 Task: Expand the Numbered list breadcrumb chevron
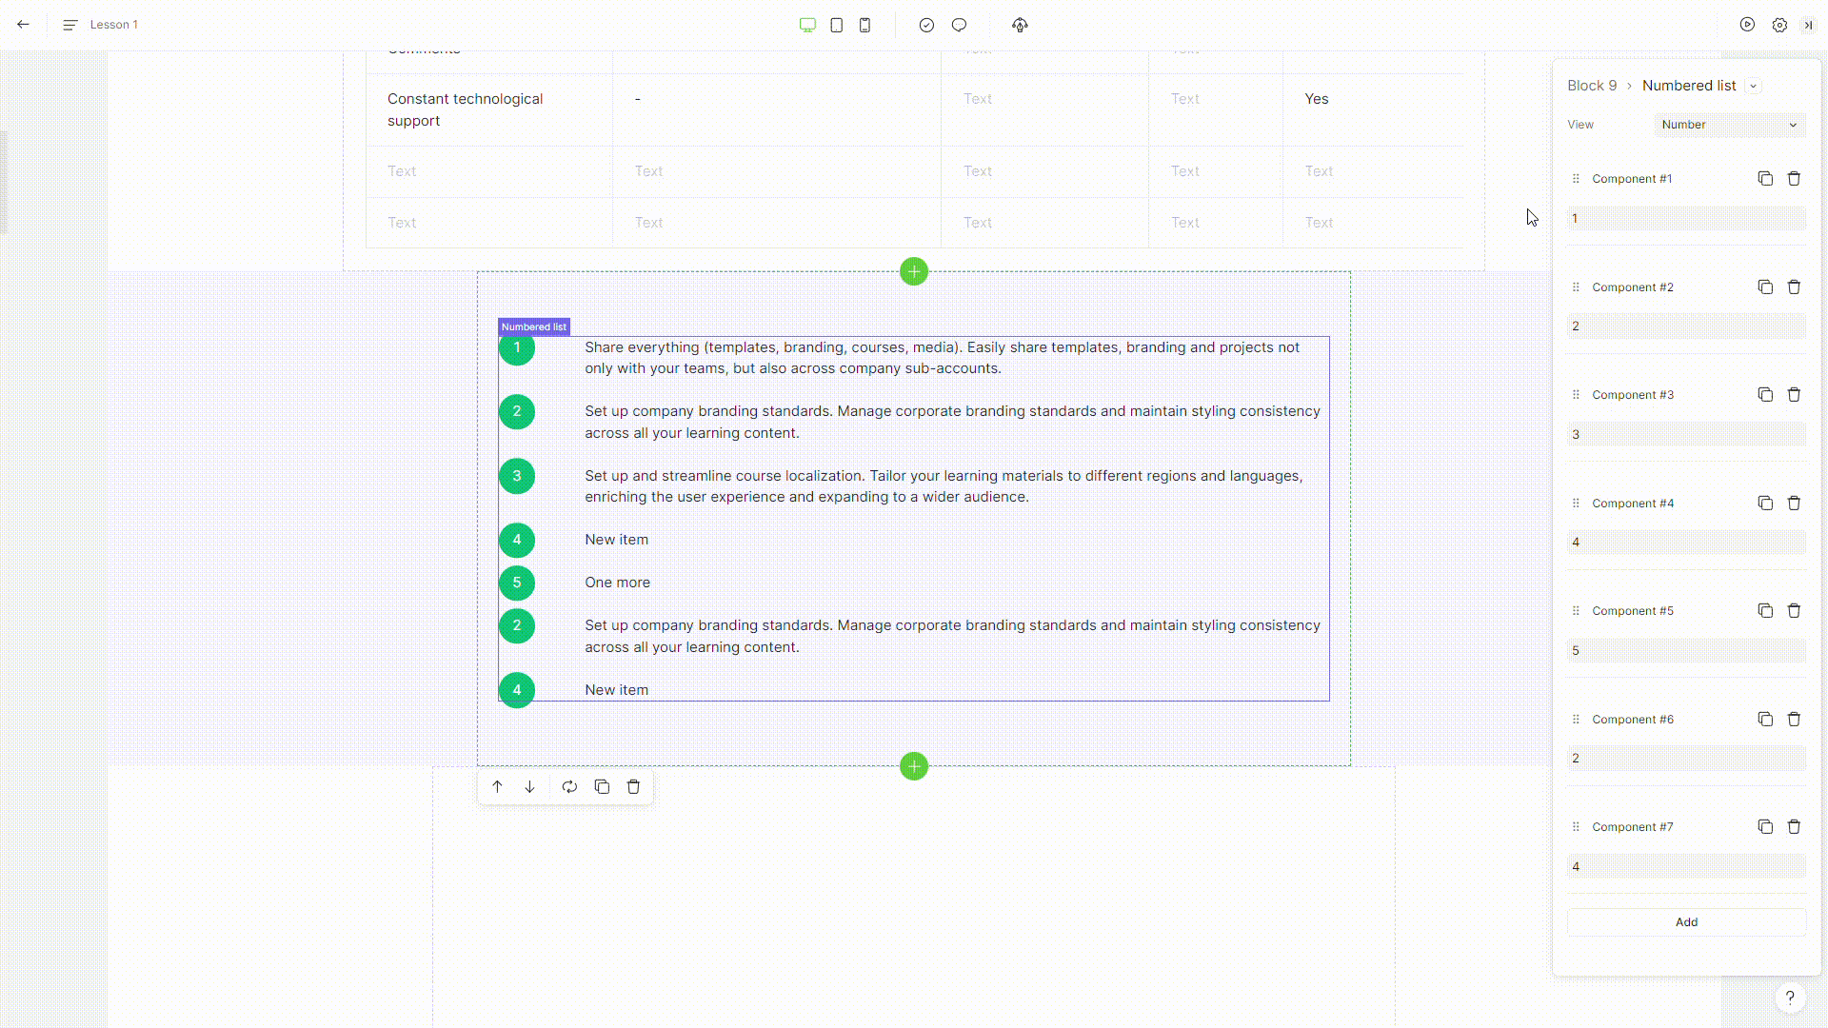pyautogui.click(x=1753, y=86)
